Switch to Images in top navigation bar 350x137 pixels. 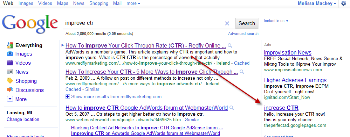26,3
